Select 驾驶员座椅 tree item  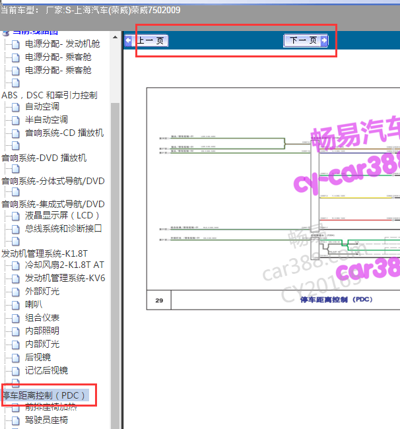point(46,420)
